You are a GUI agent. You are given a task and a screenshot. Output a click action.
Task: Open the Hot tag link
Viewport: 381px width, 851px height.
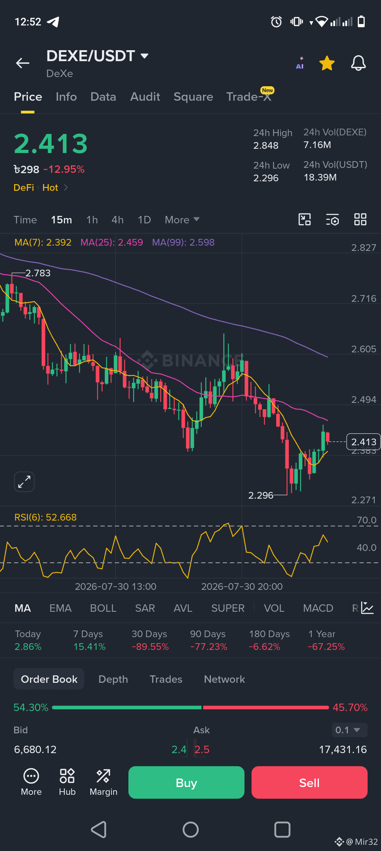click(x=50, y=187)
